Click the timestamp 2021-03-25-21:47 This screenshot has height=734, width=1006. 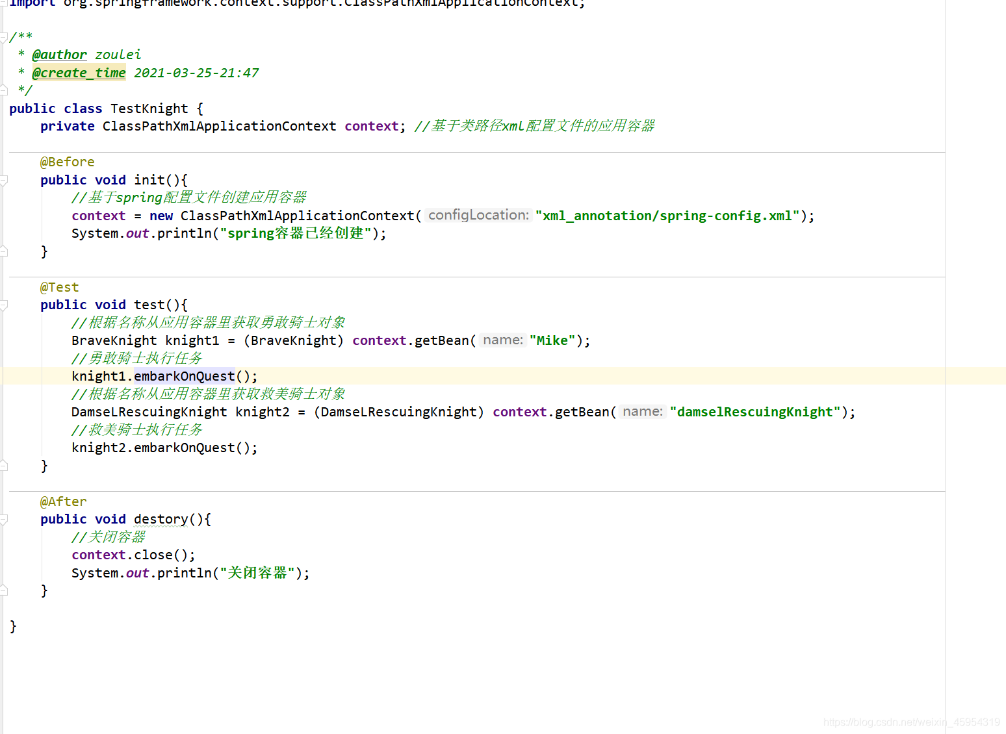tap(196, 73)
